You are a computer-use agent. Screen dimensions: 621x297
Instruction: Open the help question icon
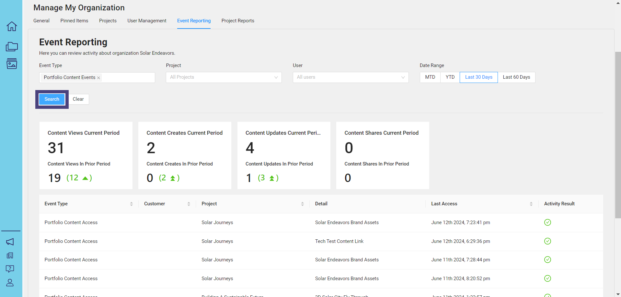10,269
